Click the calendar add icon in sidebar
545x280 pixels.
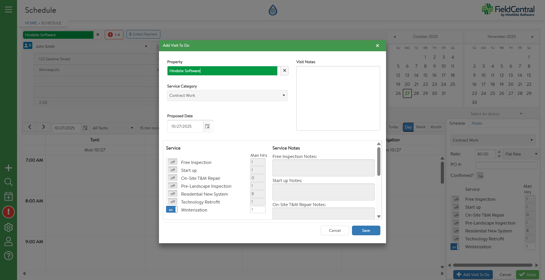(x=9, y=196)
